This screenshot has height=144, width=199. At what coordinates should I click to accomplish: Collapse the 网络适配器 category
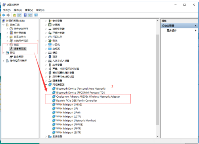46,85
